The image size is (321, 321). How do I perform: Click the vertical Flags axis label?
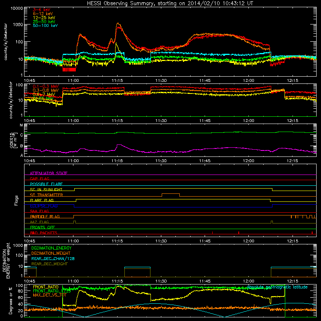16,200
